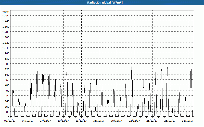Click the 560 y-axis label
Image resolution: width=204 pixels, height=127 pixels.
coord(7,80)
